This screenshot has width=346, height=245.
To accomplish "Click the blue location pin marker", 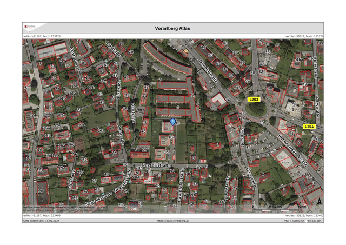I will click(x=172, y=122).
